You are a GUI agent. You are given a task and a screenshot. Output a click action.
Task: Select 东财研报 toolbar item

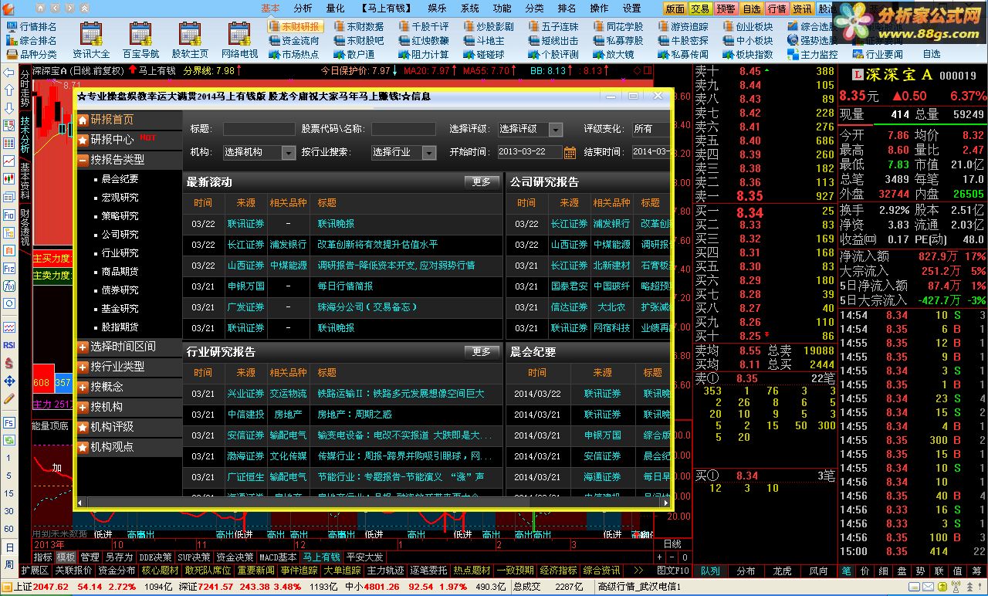(294, 26)
